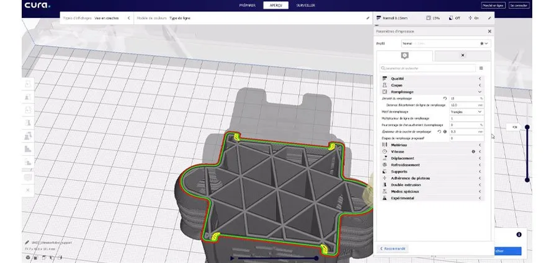Click the upper layer slider handle
The image size is (554, 263).
527,127
